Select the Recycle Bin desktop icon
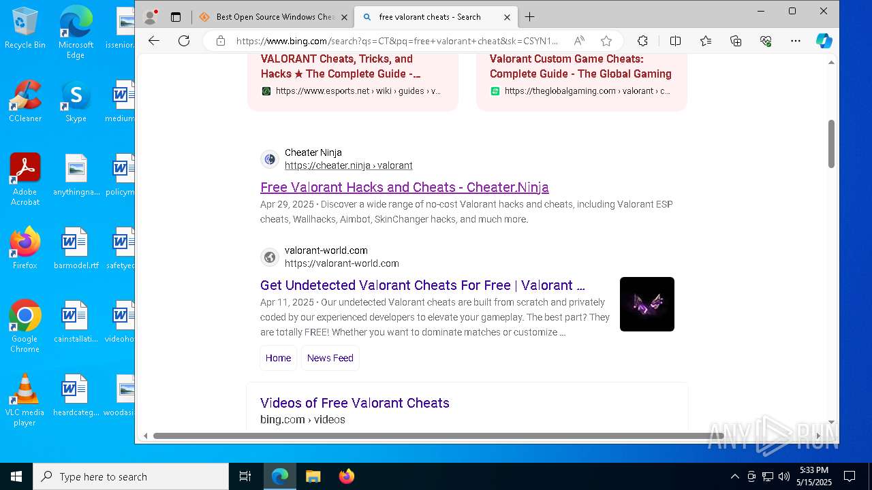 click(x=25, y=29)
